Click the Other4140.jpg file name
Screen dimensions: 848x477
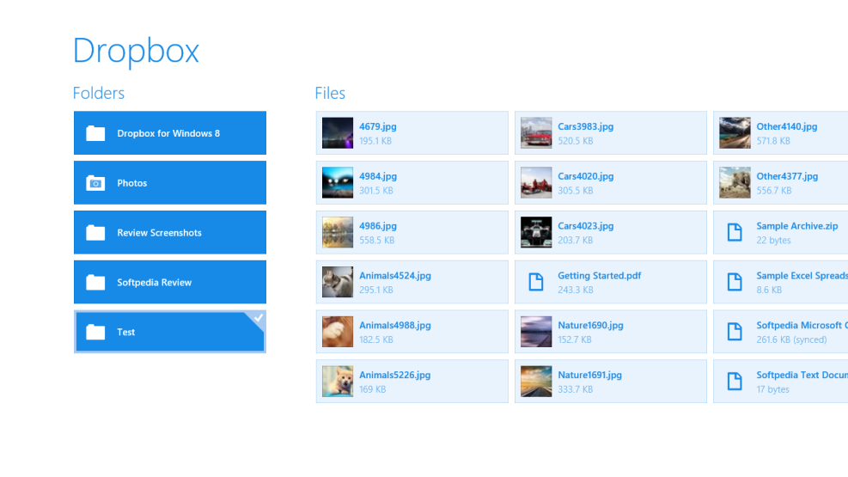(786, 126)
